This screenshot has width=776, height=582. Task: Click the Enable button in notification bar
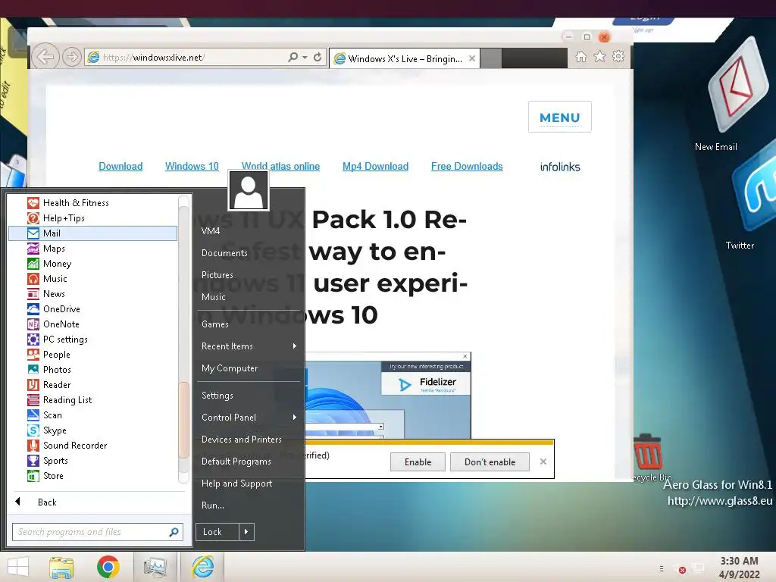click(x=418, y=462)
